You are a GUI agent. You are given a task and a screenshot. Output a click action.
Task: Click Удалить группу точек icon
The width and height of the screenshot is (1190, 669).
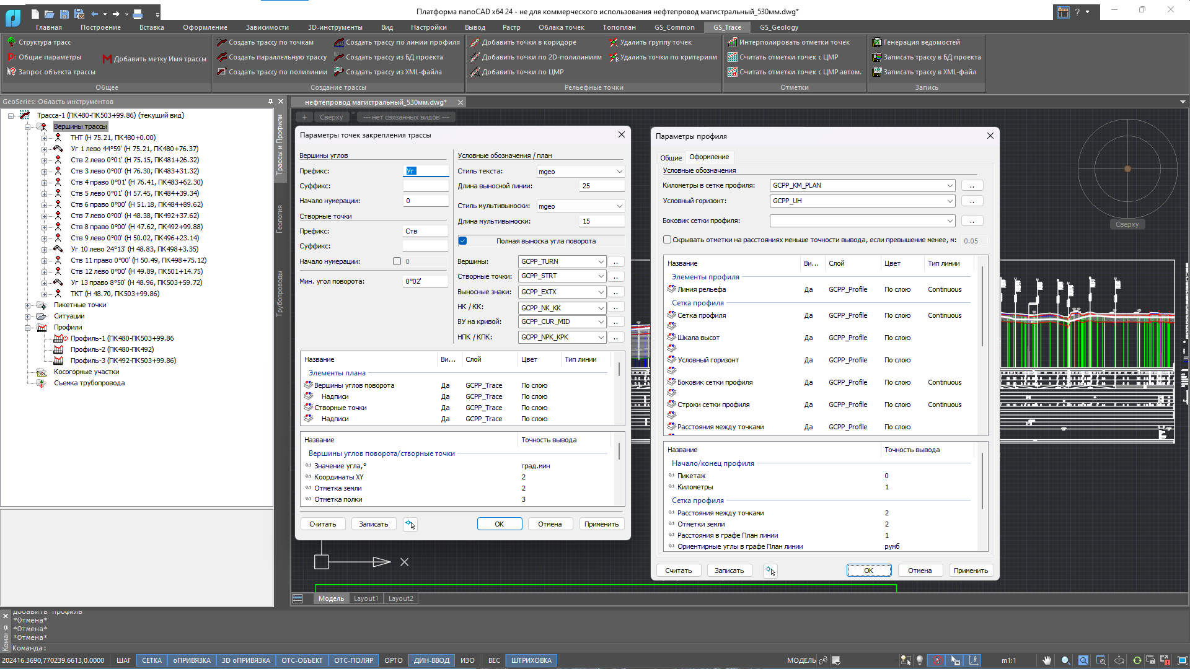[614, 42]
